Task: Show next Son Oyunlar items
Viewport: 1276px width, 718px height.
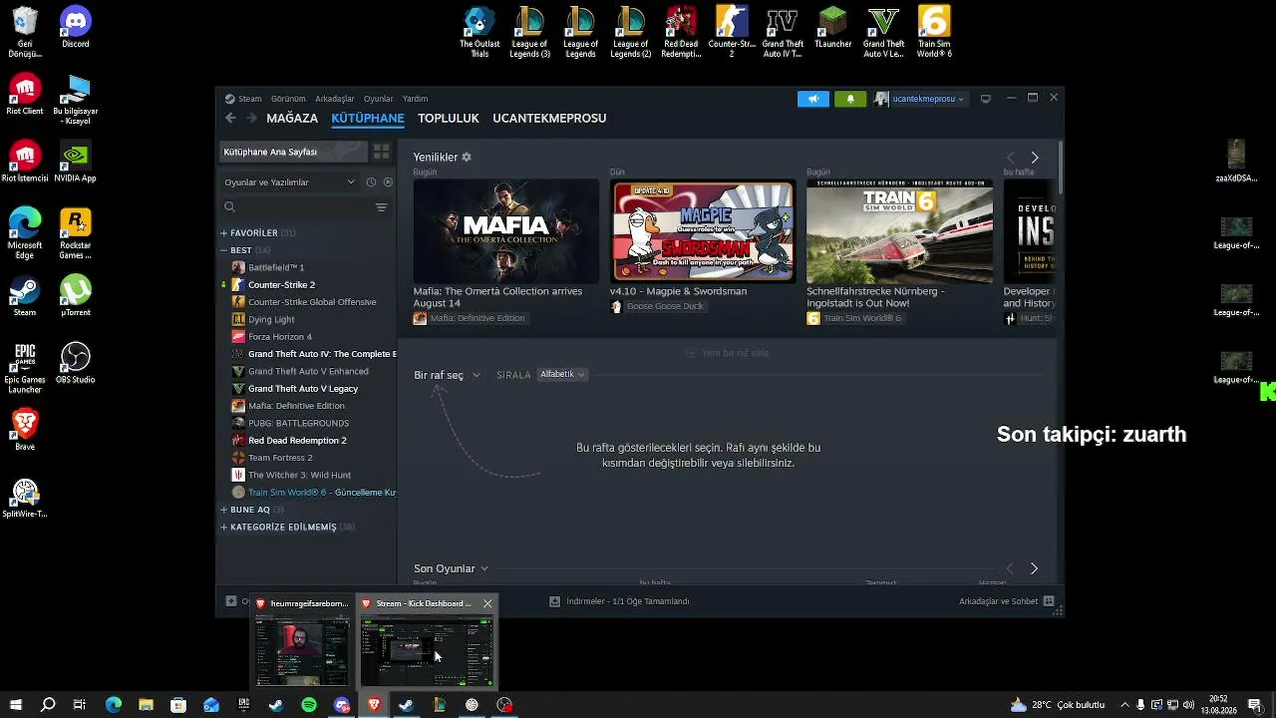Action: tap(1034, 568)
